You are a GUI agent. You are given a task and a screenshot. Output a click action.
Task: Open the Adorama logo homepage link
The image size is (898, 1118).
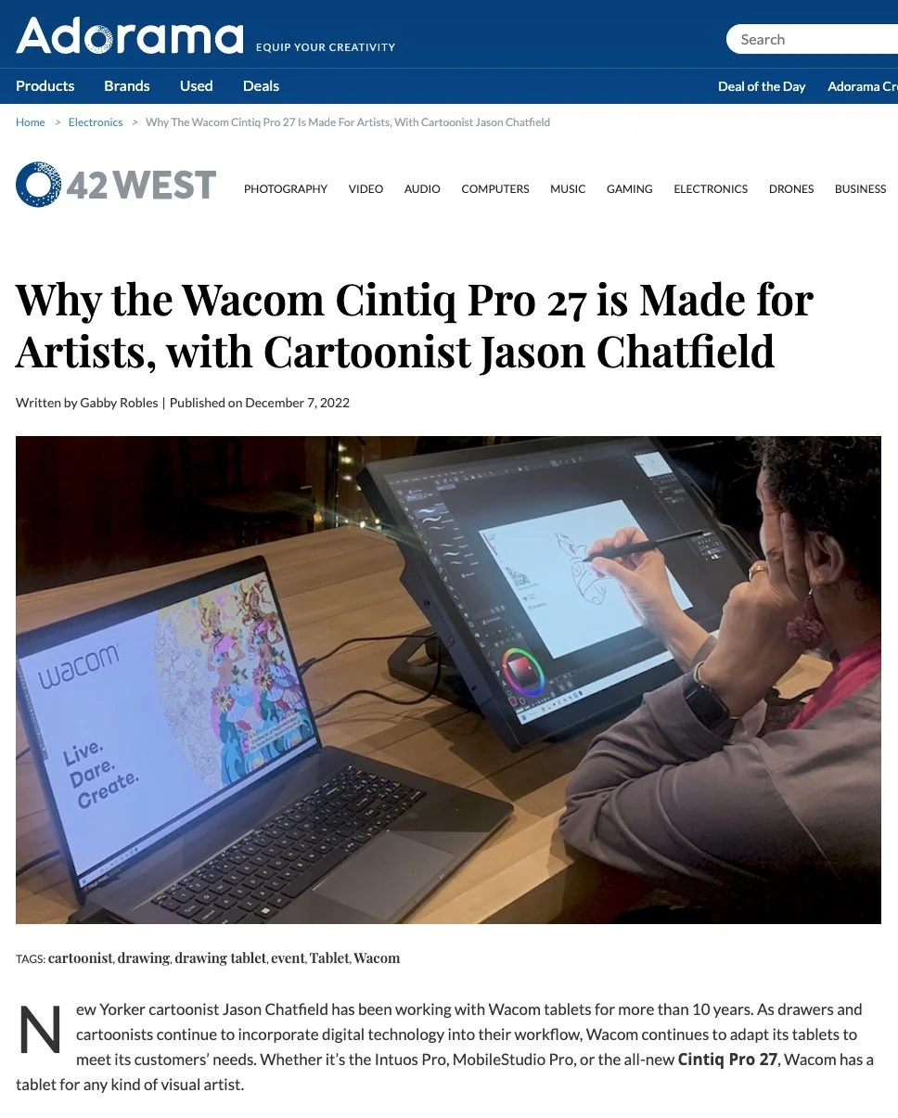pos(130,35)
